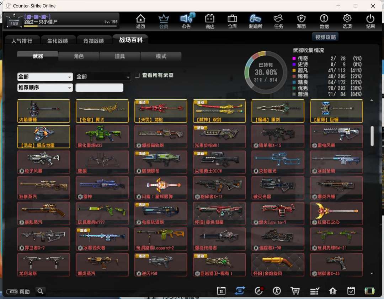The image size is (384, 299).
Task: Click the 稀有 collection stat row
Action: (327, 76)
